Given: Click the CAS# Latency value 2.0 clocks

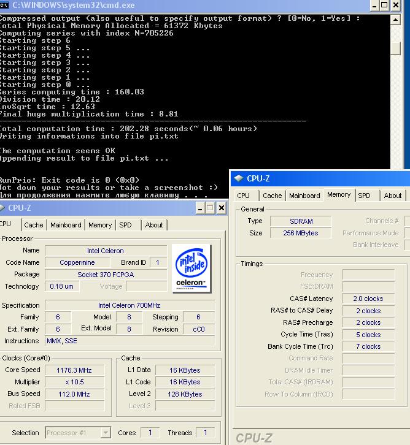Looking at the screenshot, I should point(368,299).
